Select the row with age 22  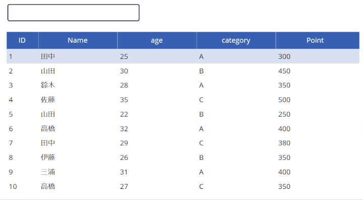click(183, 114)
